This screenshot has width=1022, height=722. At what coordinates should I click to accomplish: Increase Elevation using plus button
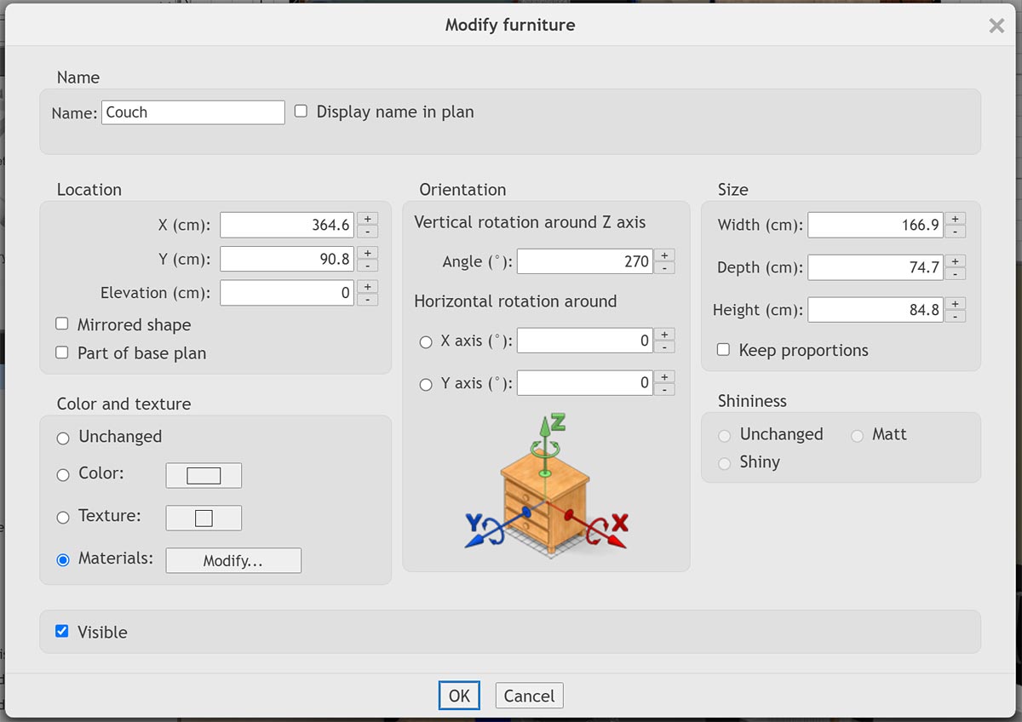pos(367,287)
